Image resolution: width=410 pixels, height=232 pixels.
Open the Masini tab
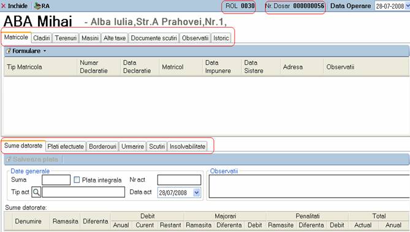coord(90,38)
